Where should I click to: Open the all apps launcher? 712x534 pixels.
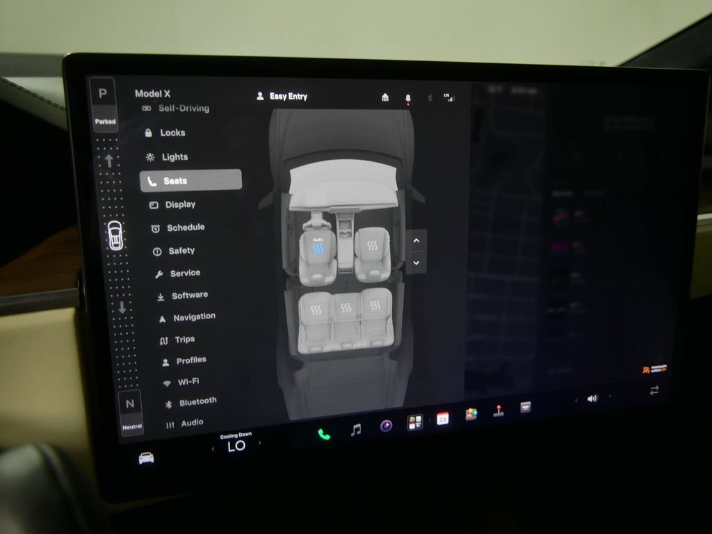pyautogui.click(x=414, y=422)
